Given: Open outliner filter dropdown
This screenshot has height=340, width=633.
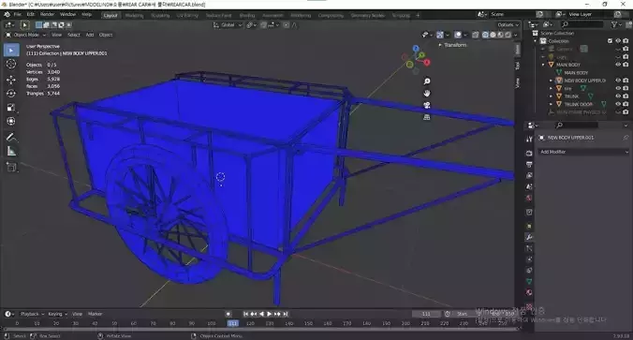Looking at the screenshot, I should click(616, 25).
